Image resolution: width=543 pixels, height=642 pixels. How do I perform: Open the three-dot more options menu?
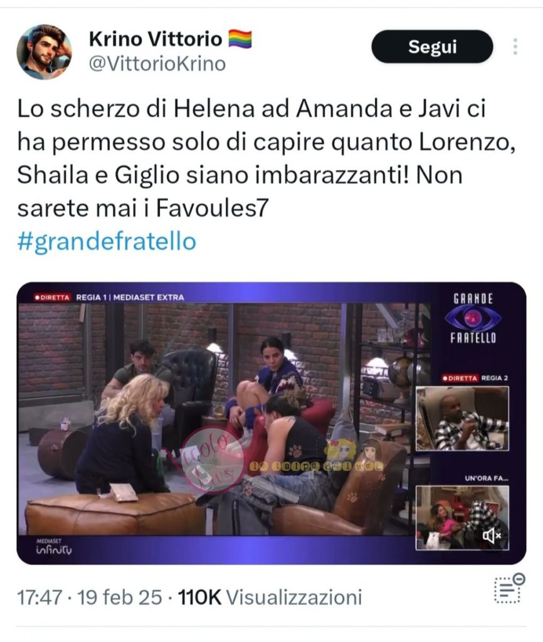click(x=515, y=46)
